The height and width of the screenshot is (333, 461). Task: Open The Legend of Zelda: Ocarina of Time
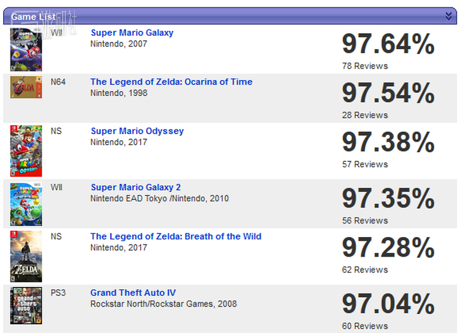(171, 82)
